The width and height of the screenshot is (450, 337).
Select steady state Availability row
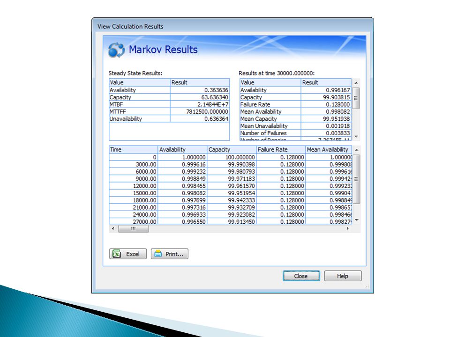point(169,90)
